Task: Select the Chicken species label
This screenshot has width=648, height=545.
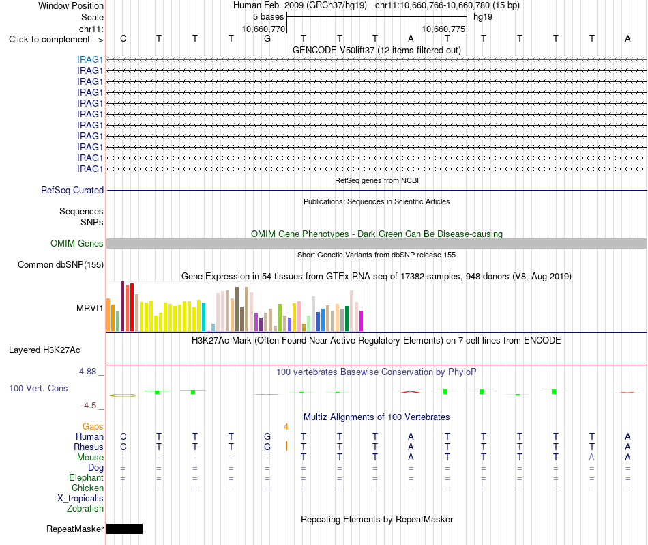Action: click(x=87, y=488)
